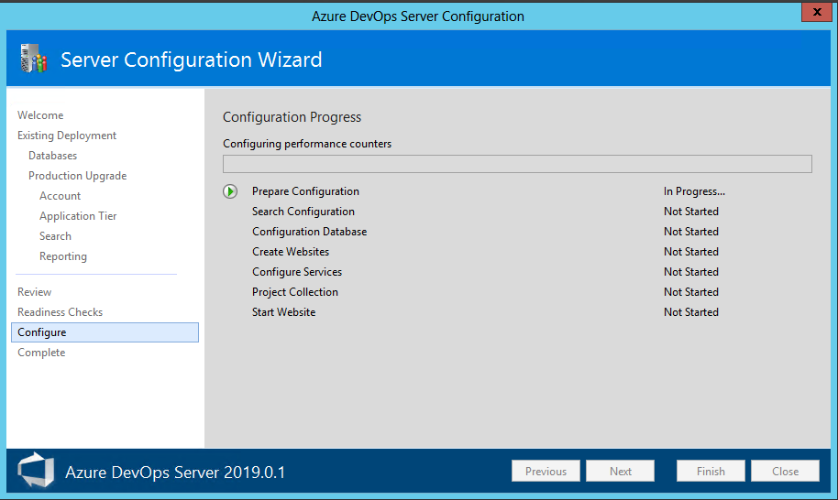This screenshot has height=500, width=838.
Task: Click the configuration progress bar
Action: pos(517,164)
